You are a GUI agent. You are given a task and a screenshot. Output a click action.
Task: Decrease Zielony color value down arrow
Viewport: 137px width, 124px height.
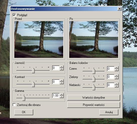tap(116, 78)
